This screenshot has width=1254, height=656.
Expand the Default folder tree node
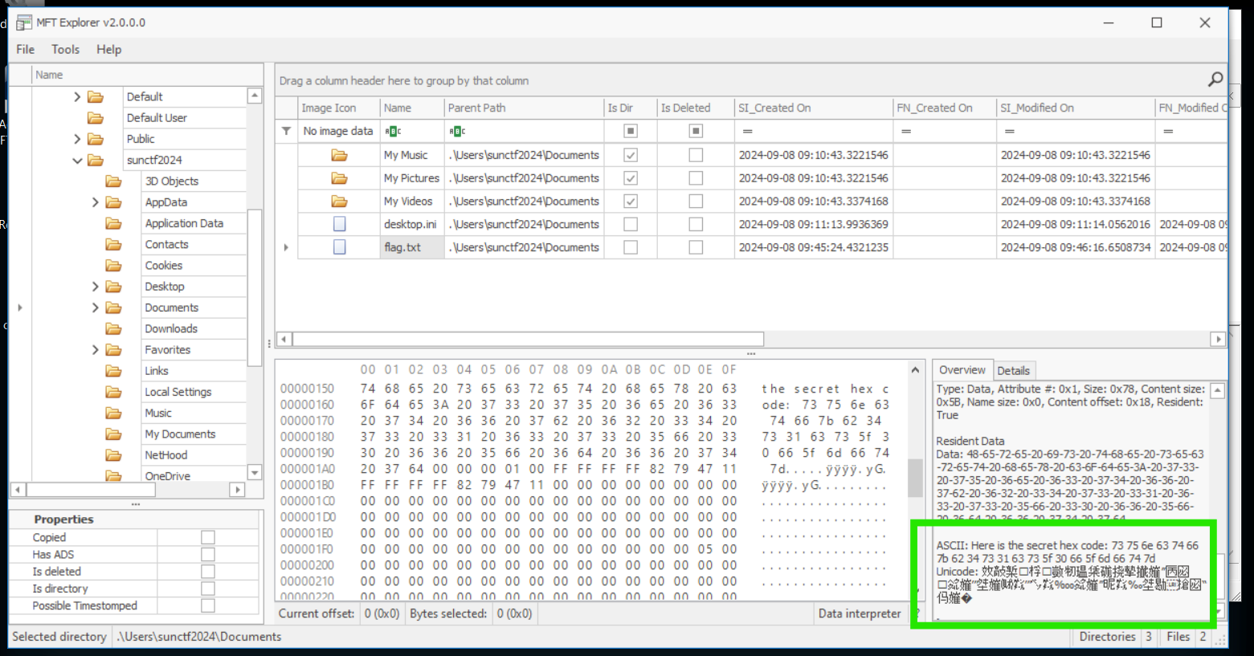pyautogui.click(x=77, y=96)
